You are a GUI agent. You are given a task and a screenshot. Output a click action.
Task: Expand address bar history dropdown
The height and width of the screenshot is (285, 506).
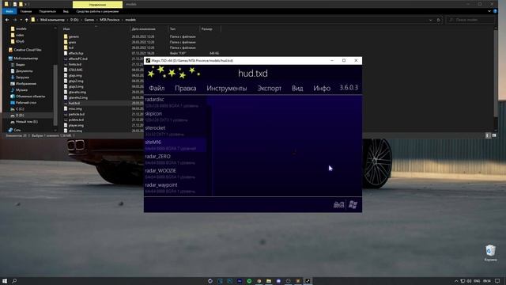pos(430,20)
